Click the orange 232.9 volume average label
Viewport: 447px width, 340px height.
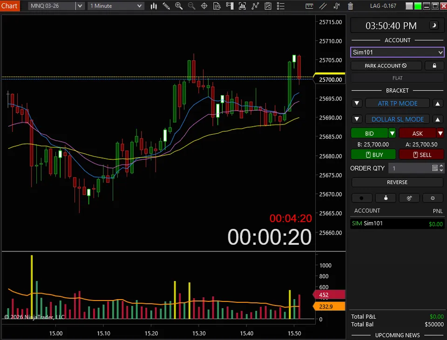[329, 307]
